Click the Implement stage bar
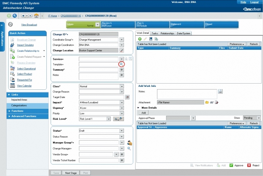This screenshot has width=263, height=176. [x=187, y=24]
